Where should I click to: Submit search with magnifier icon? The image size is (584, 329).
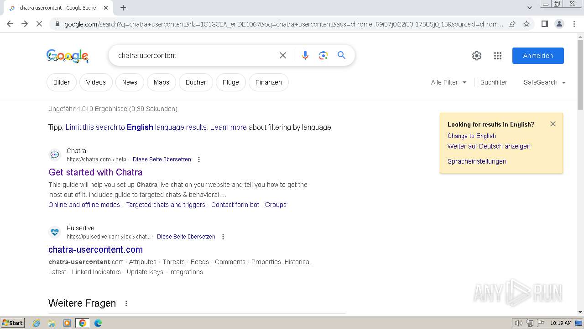tap(341, 55)
